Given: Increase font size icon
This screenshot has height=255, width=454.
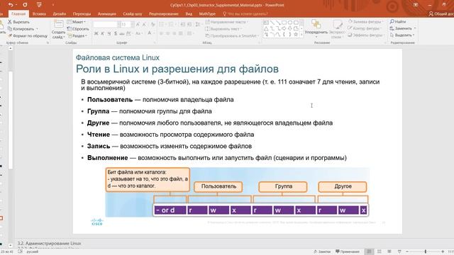Looking at the screenshot, I should [x=138, y=25].
